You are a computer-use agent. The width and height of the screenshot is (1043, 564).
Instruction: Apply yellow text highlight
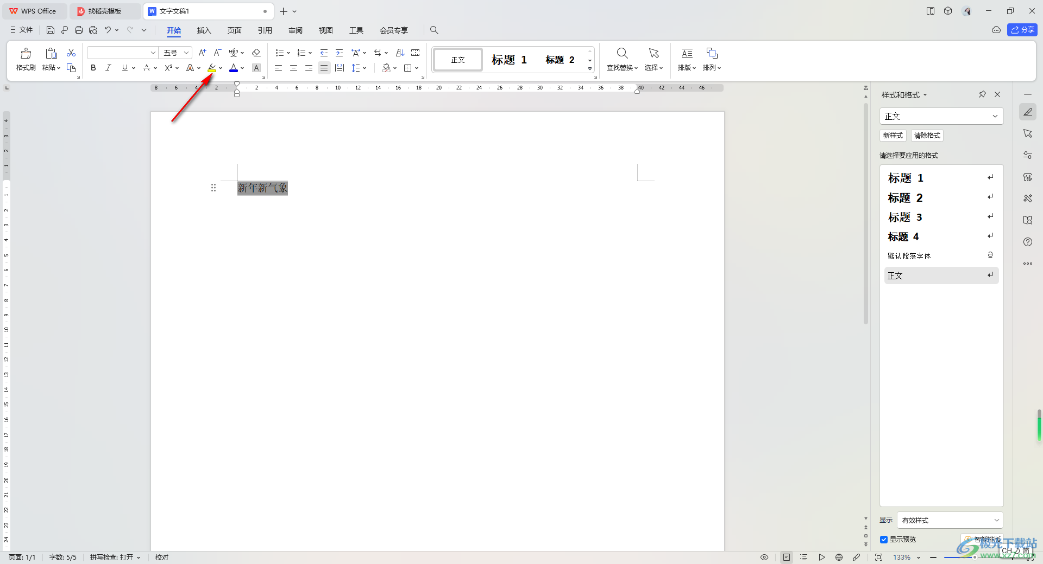(x=212, y=68)
